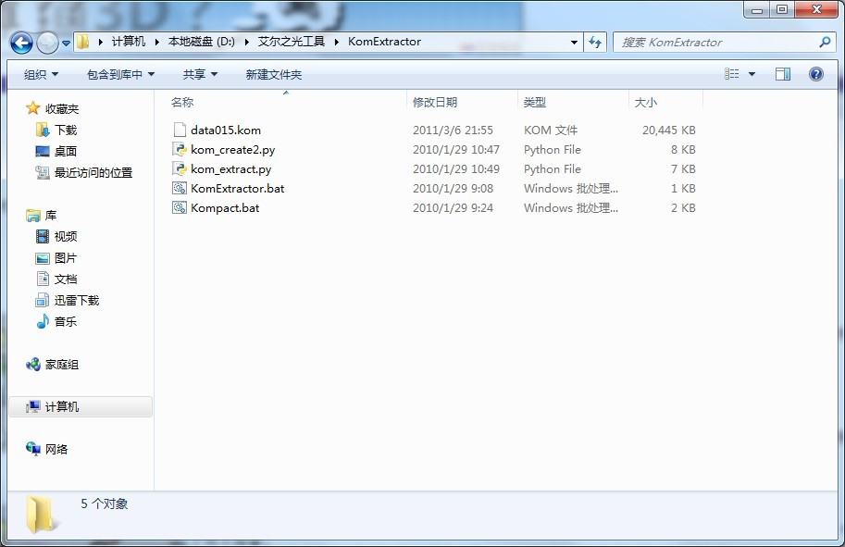Open the 音乐 library
Image resolution: width=845 pixels, height=547 pixels.
pyautogui.click(x=66, y=322)
